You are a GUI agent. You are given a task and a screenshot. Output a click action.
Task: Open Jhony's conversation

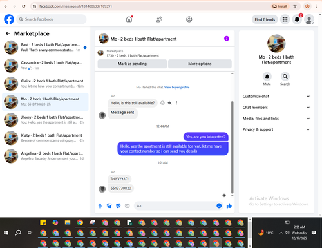(45, 120)
